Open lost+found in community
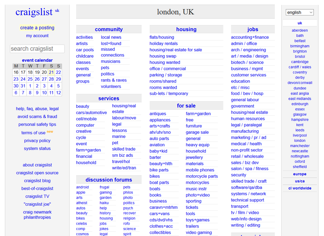The image size is (324, 236). coord(111,43)
